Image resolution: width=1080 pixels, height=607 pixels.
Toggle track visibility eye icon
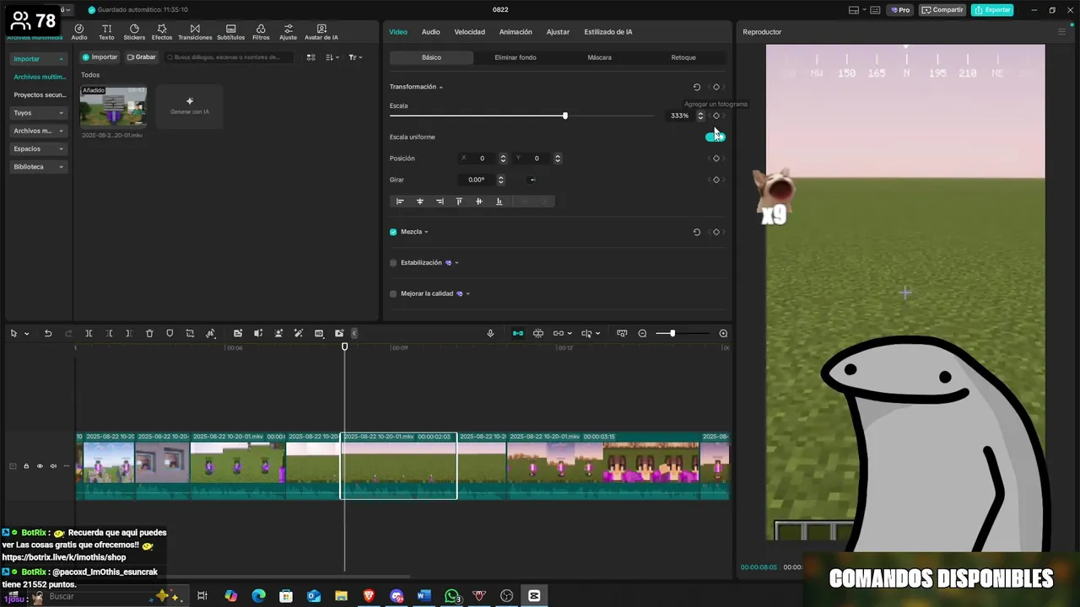click(x=40, y=466)
